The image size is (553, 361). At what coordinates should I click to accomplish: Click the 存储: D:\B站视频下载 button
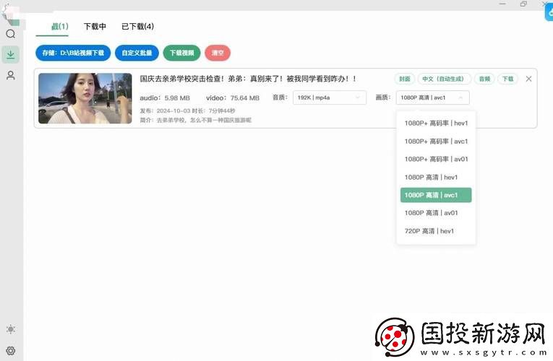pyautogui.click(x=73, y=53)
